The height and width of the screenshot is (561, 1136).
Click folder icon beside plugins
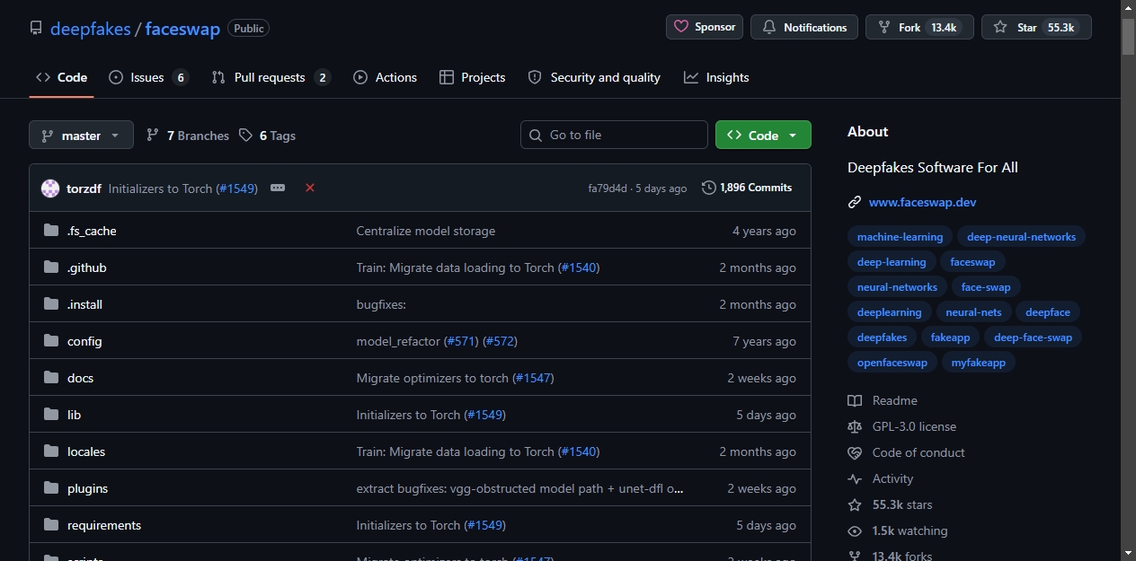(x=51, y=488)
